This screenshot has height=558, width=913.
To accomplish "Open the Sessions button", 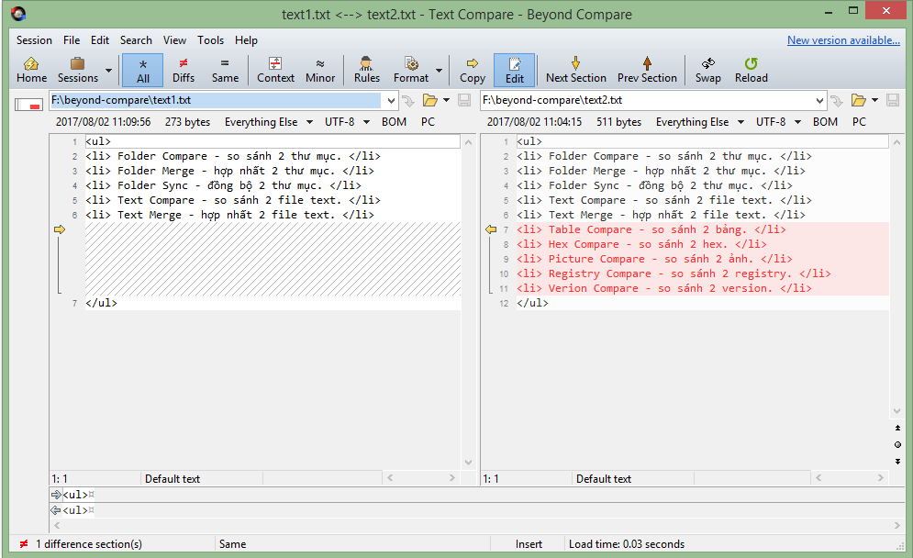I will pyautogui.click(x=77, y=71).
